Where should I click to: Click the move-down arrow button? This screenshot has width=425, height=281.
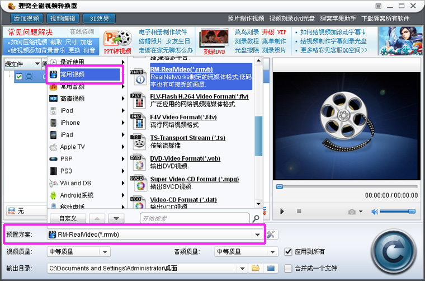tap(116, 218)
